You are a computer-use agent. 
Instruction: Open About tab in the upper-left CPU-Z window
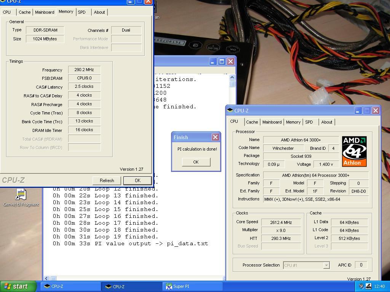point(99,12)
